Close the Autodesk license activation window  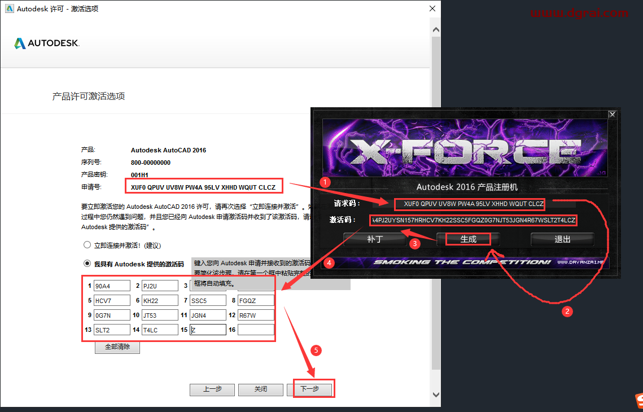(x=432, y=8)
